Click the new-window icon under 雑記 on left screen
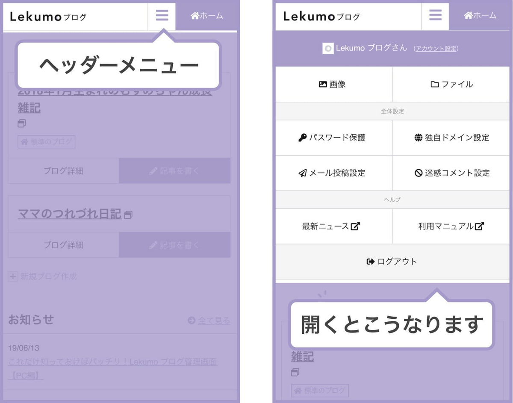513x403 pixels. tap(21, 124)
